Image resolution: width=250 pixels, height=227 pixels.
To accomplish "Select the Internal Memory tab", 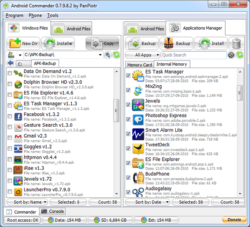I will pyautogui.click(x=172, y=64).
